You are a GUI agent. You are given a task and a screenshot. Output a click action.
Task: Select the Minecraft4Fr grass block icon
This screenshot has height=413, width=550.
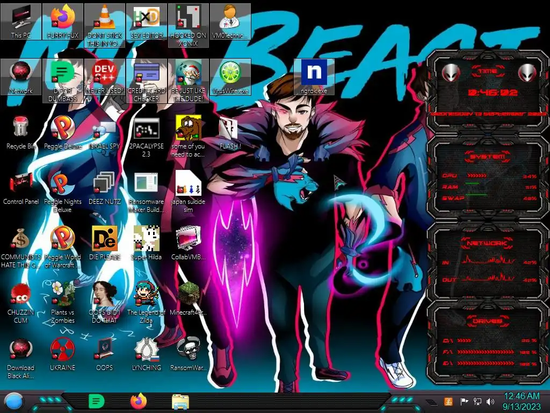click(x=189, y=298)
